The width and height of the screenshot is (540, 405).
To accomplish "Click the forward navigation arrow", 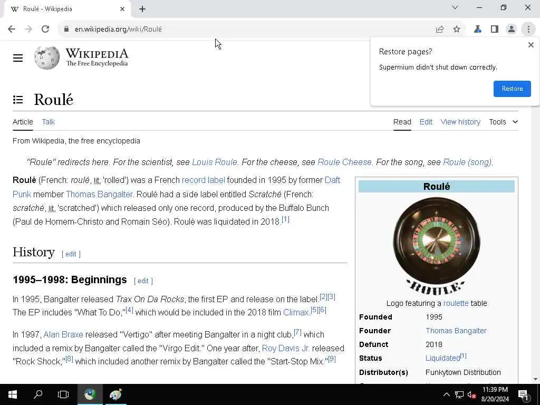I will pos(28,30).
